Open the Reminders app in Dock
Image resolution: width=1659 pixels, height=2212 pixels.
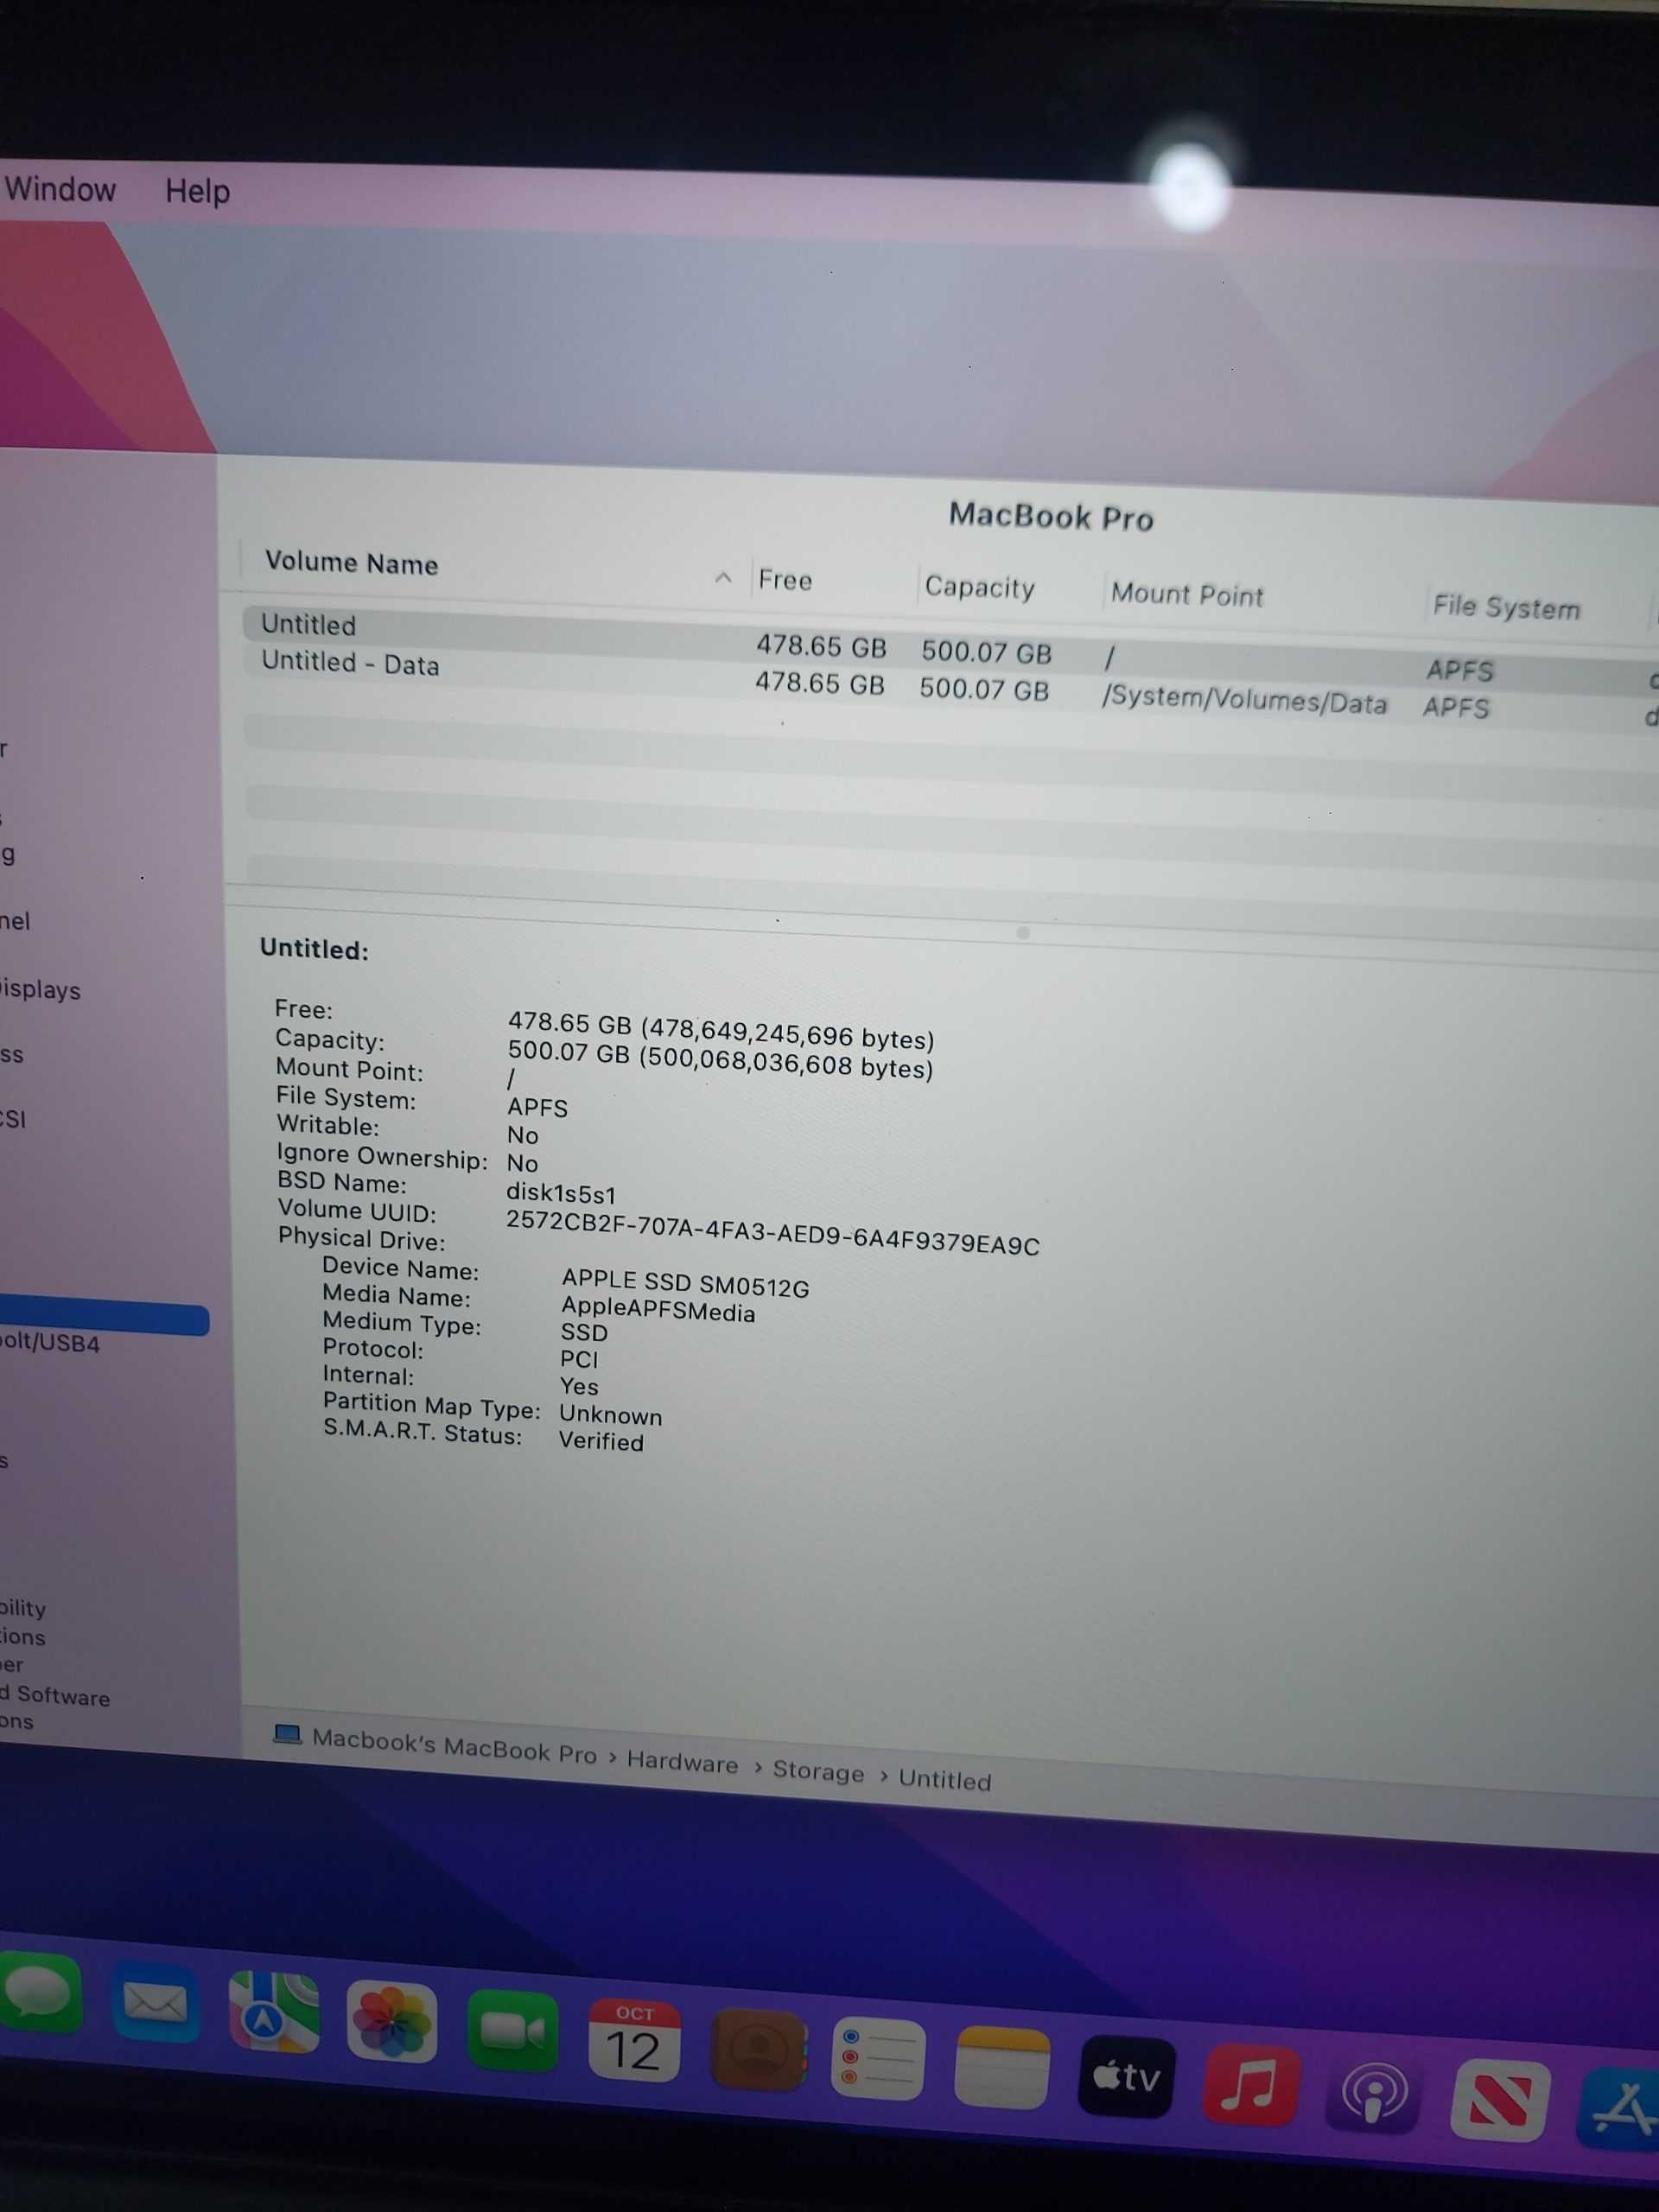[877, 2059]
